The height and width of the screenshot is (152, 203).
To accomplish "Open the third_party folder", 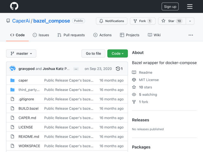I will point(29,90).
